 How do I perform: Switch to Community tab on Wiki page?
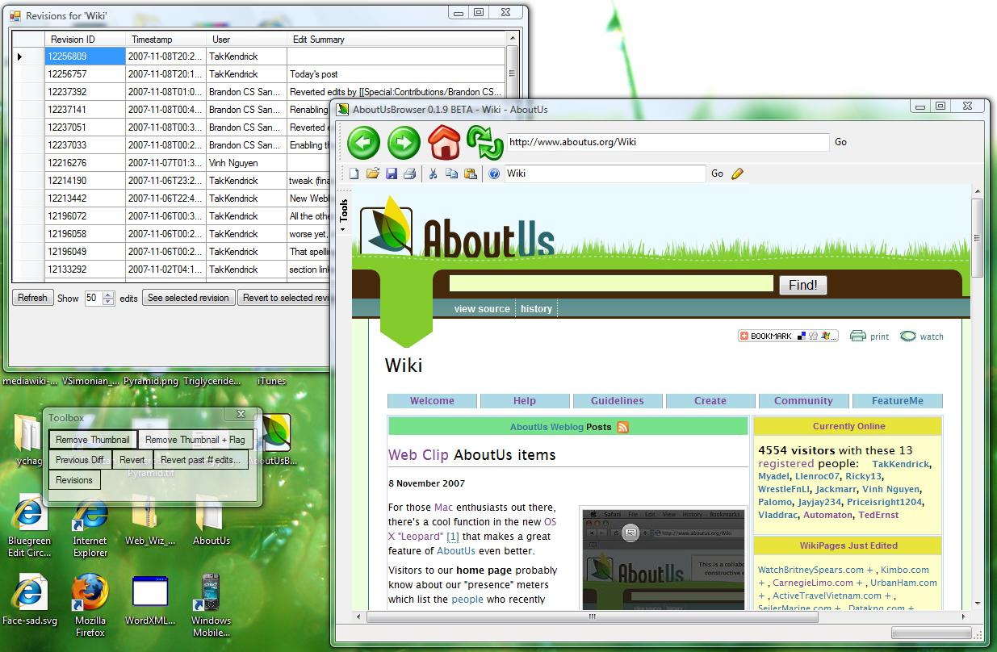(803, 401)
